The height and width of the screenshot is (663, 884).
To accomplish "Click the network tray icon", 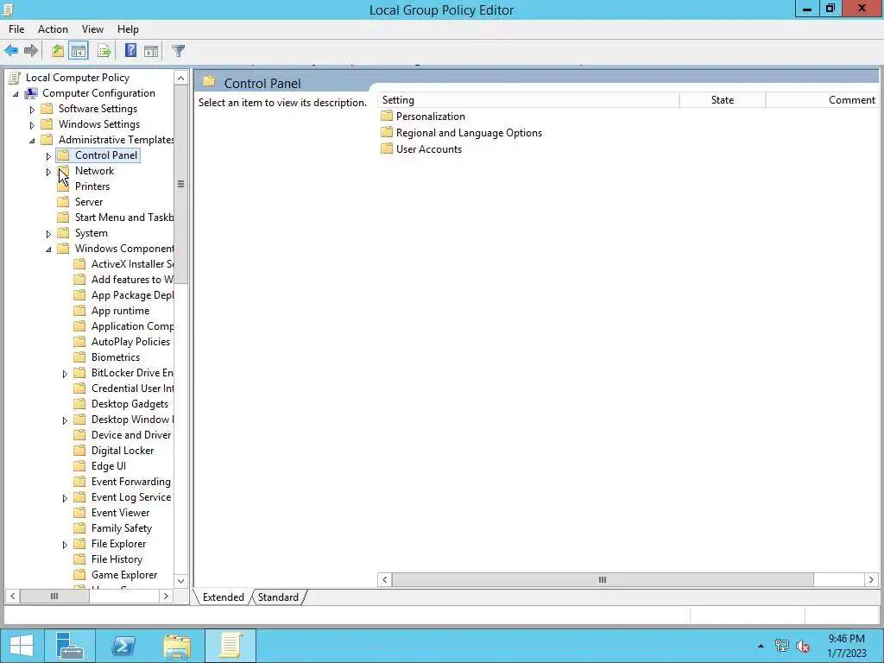I will coord(782,646).
